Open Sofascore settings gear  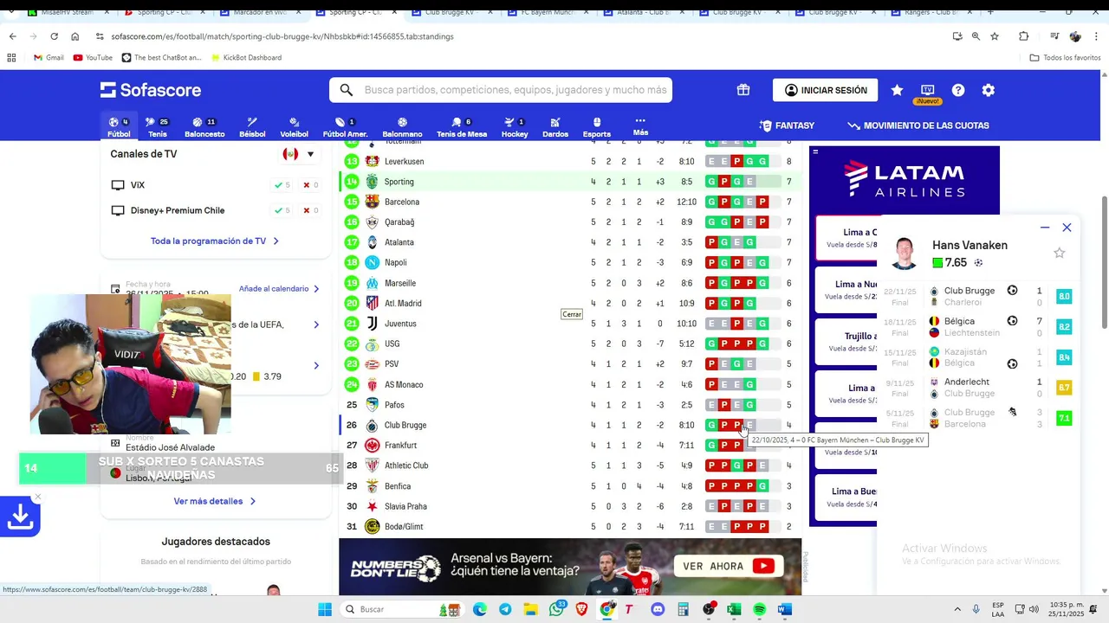pos(989,90)
